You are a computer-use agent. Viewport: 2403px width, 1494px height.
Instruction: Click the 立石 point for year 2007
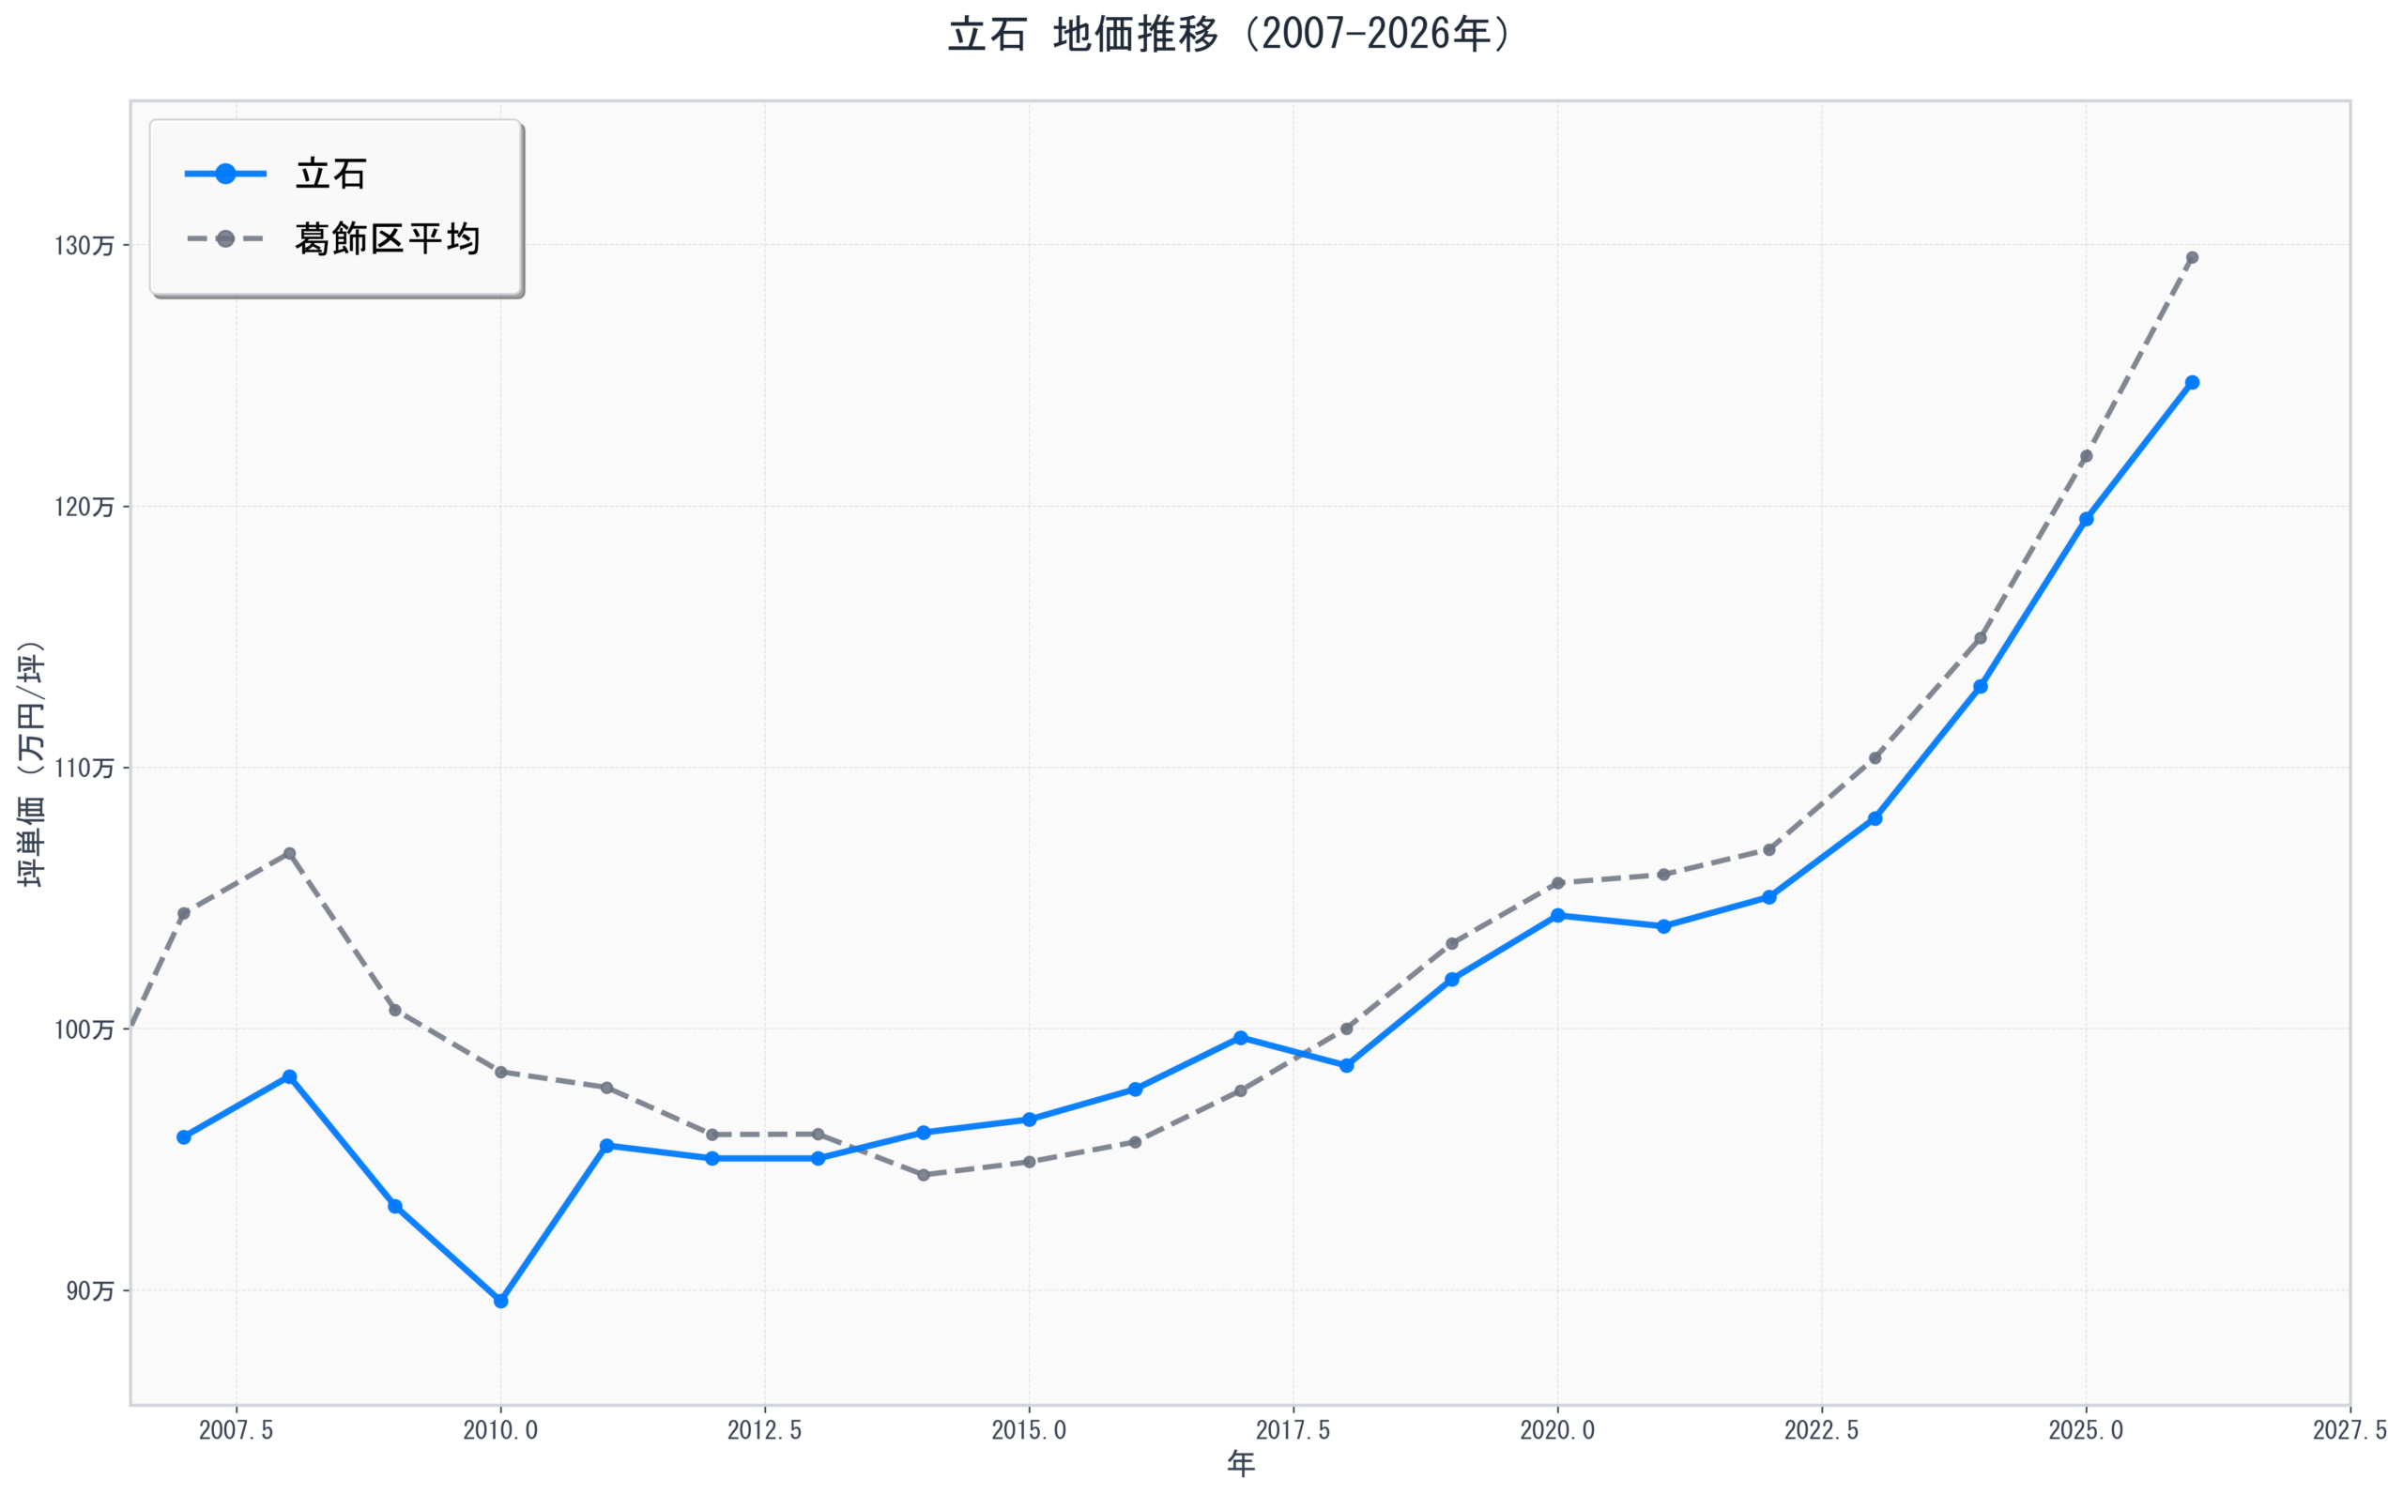pos(184,1137)
